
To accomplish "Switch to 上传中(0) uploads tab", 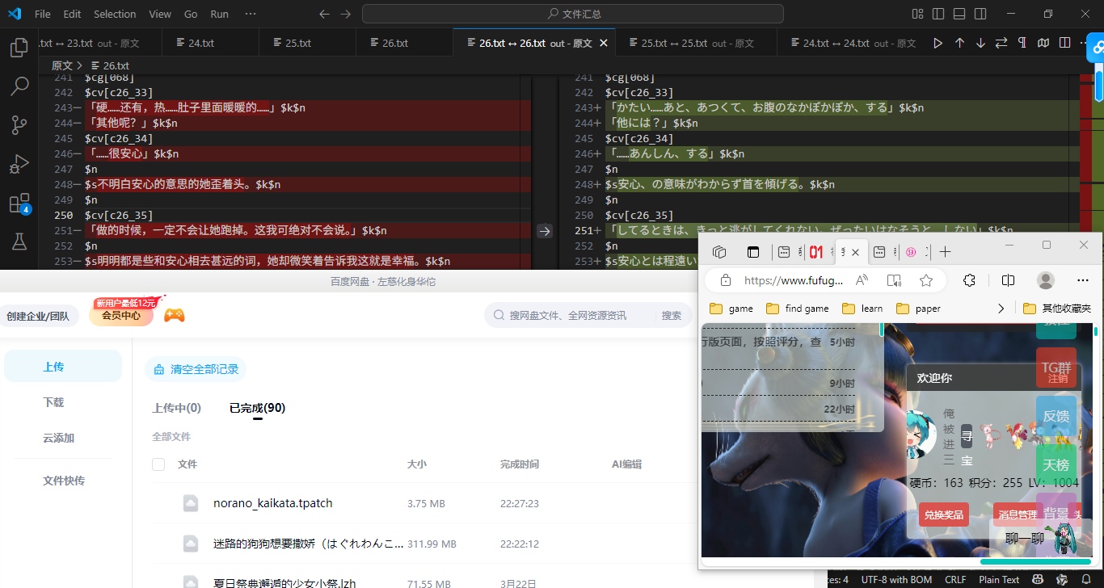I will [x=176, y=408].
